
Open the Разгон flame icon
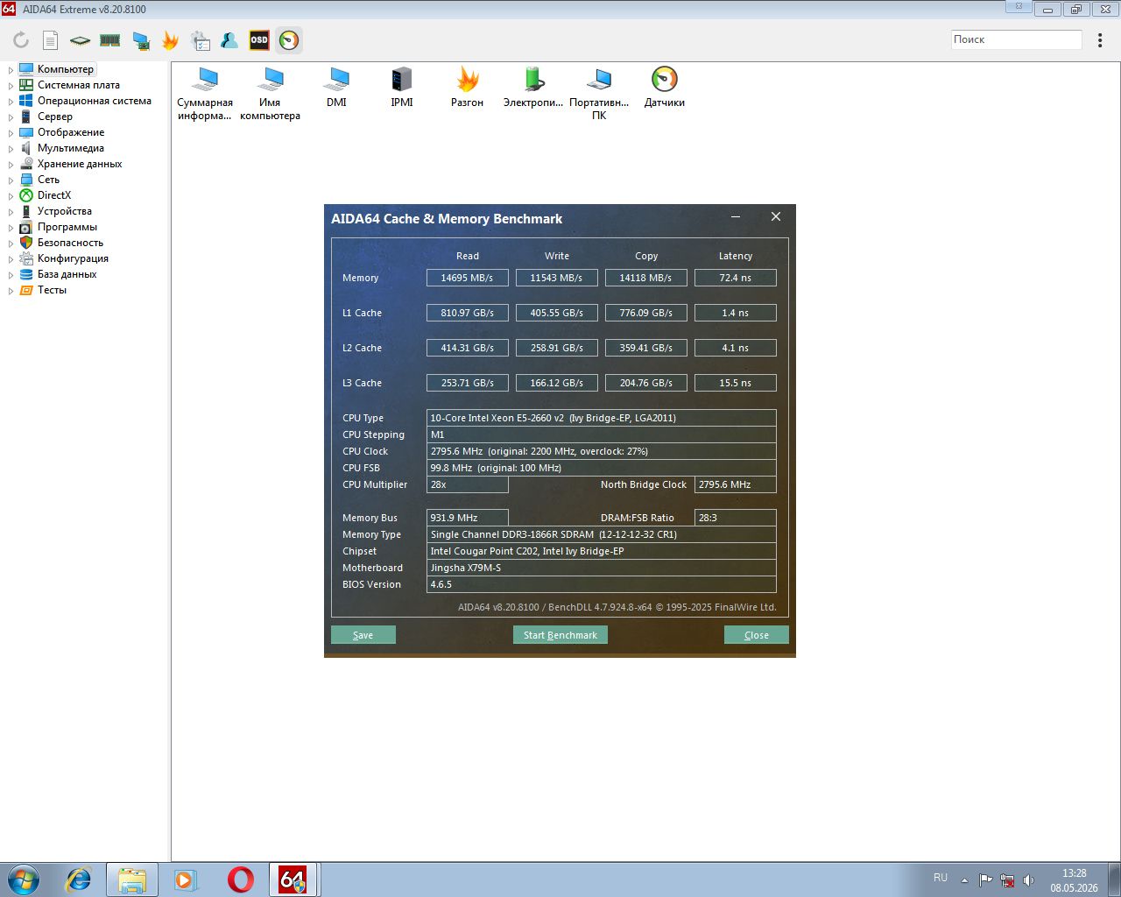468,88
